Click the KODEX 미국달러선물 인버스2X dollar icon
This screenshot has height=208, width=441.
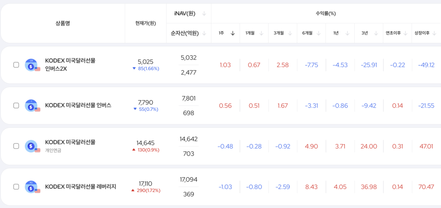[x=31, y=65]
